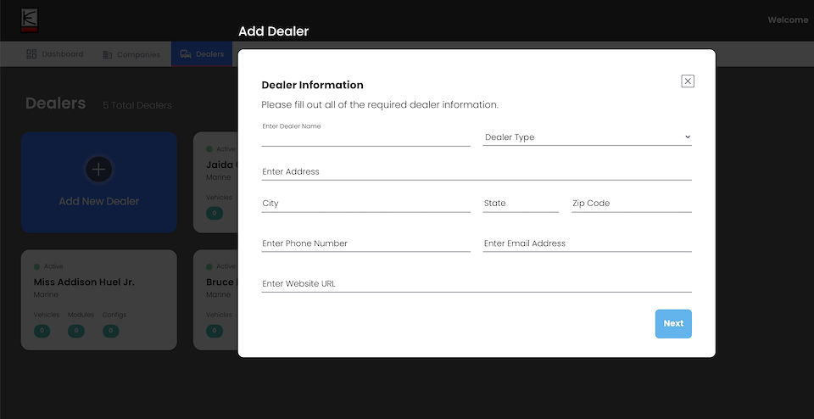Click the Companies building icon
This screenshot has width=814, height=419.
pyautogui.click(x=108, y=54)
